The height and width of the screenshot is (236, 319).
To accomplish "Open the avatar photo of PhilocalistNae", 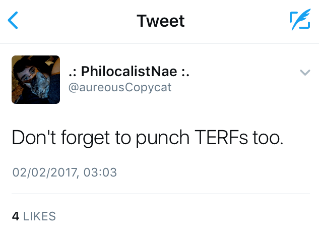I will click(36, 79).
